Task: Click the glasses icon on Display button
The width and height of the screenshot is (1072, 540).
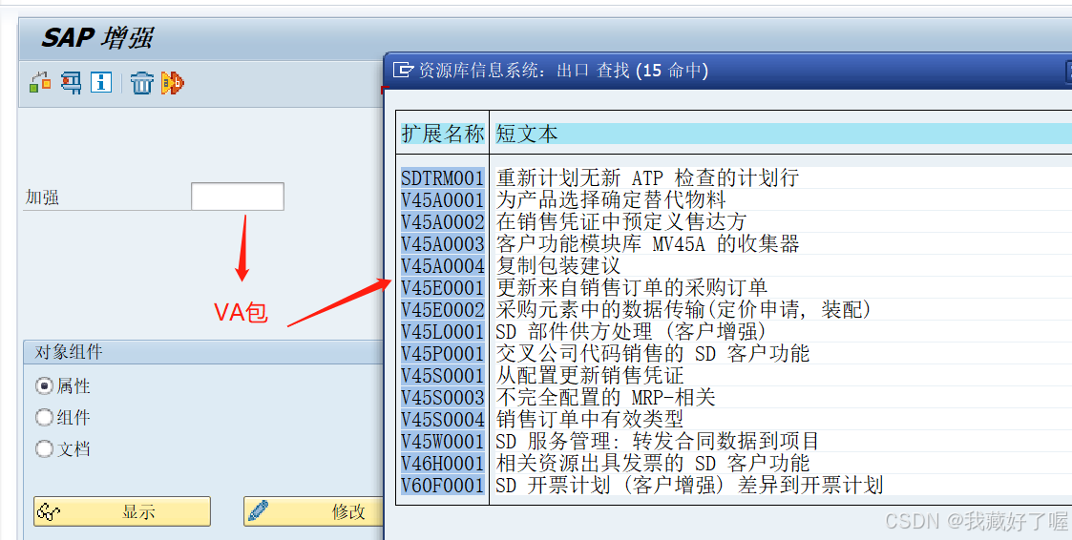Action: coord(50,511)
